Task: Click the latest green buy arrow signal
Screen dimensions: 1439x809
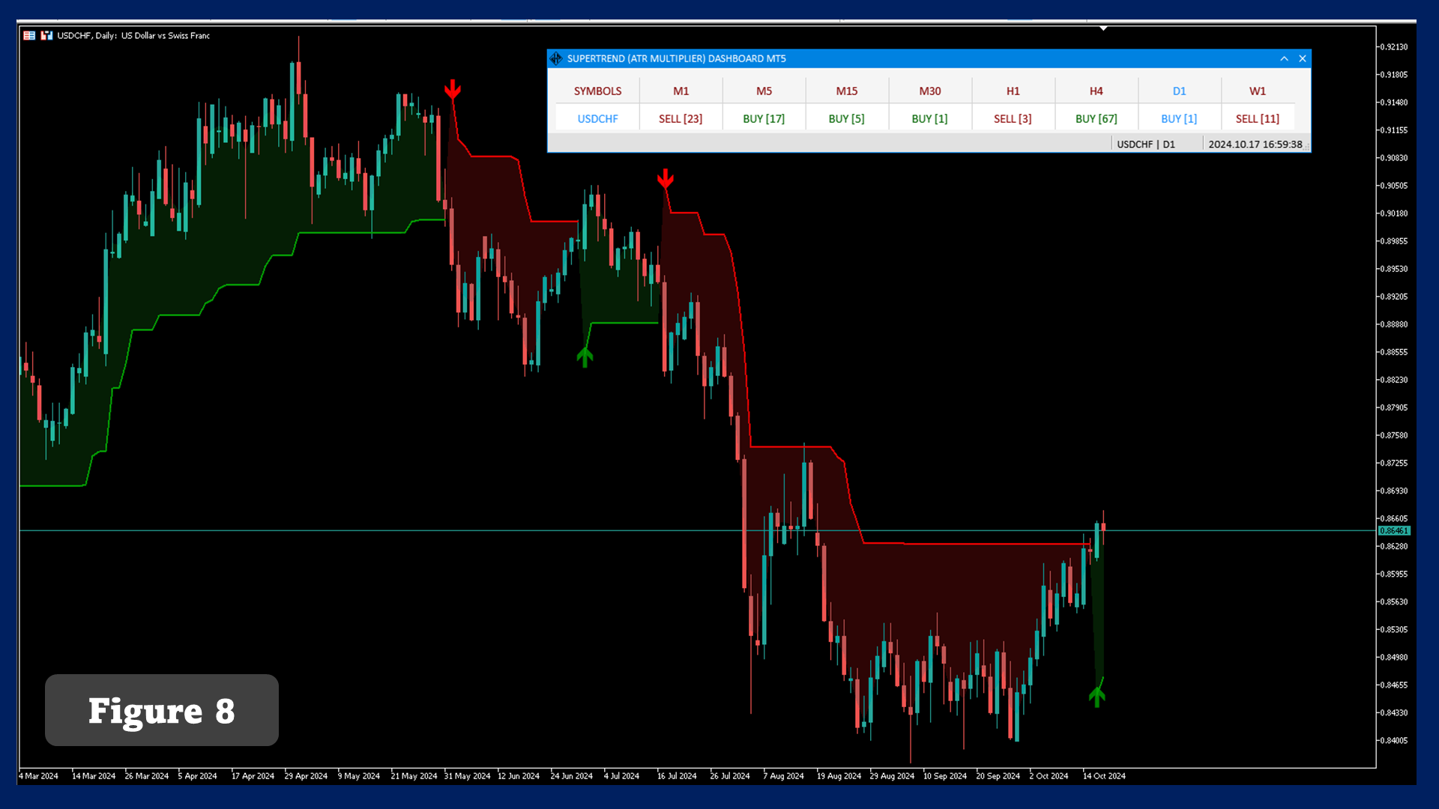Action: pos(1096,696)
